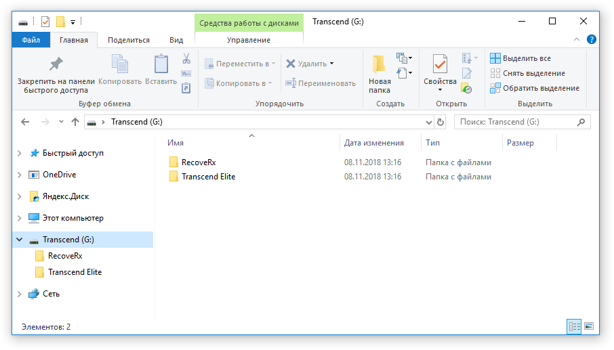The height and width of the screenshot is (350, 614).
Task: Click the Переместить в button
Action: [240, 64]
